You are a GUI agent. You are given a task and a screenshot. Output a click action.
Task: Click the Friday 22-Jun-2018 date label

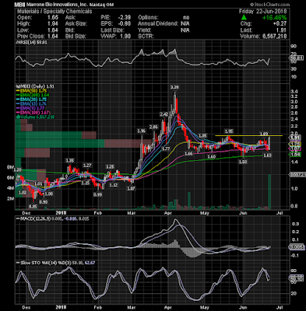262,12
